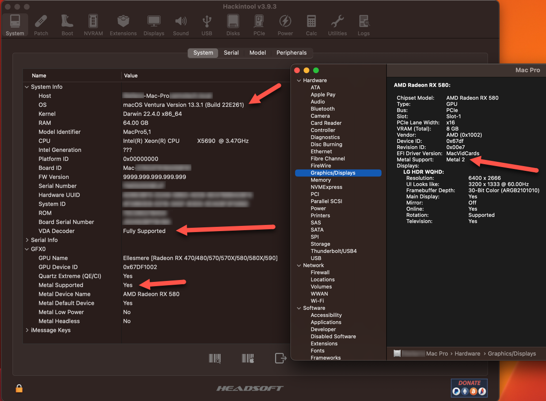Select Firewall under Network
The image size is (546, 401).
pos(320,273)
